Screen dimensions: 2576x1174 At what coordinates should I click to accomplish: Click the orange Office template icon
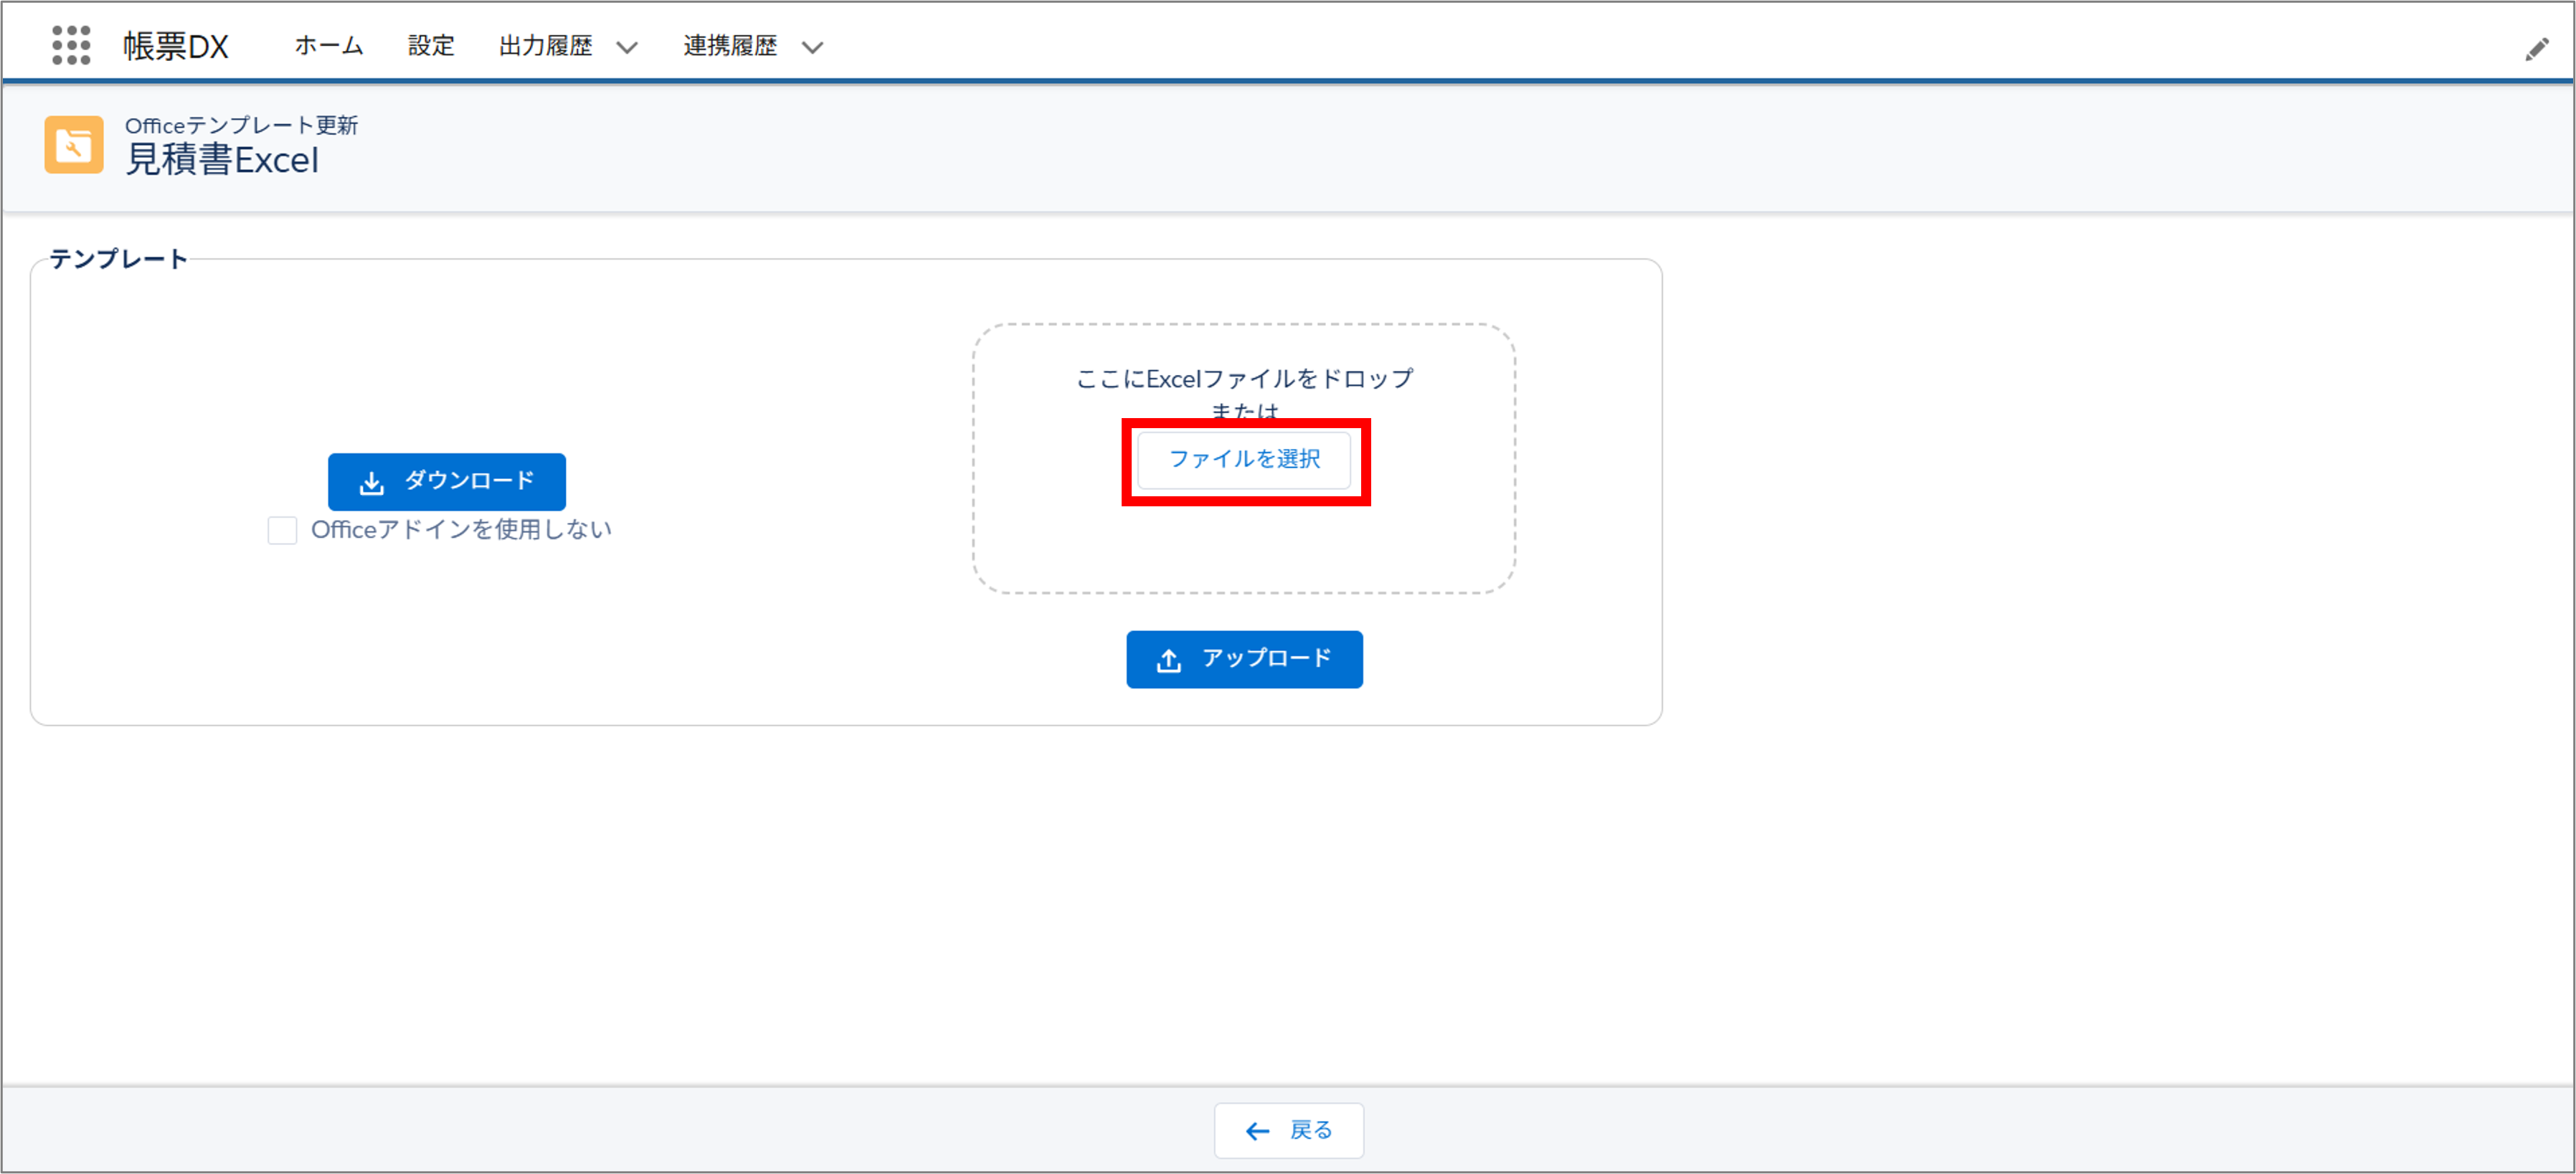(74, 145)
